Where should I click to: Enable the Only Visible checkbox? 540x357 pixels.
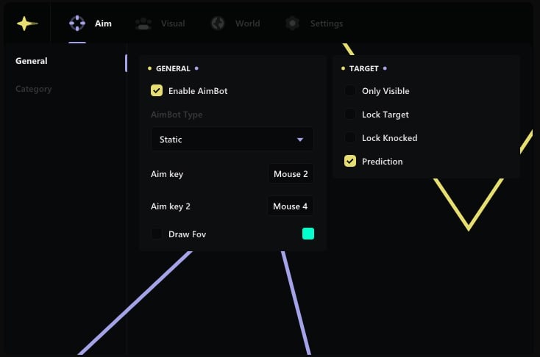(x=350, y=91)
